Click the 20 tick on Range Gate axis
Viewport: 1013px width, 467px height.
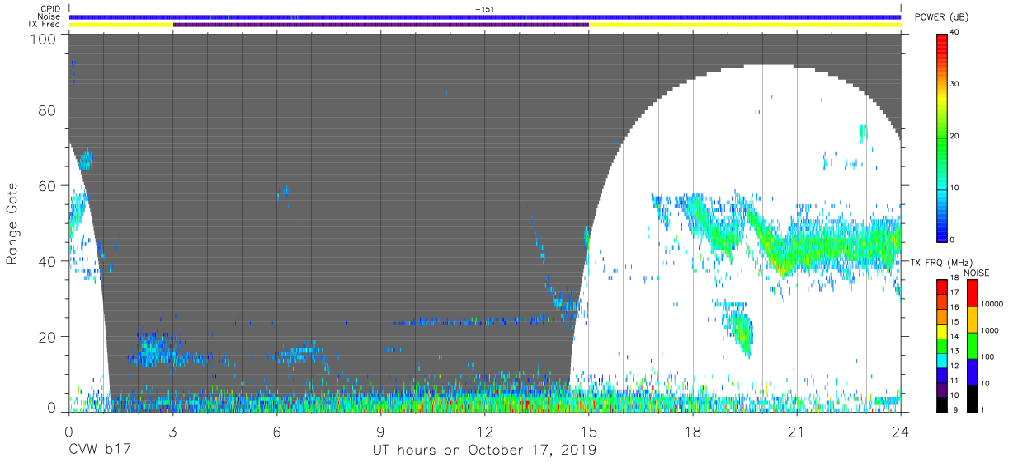tap(49, 337)
